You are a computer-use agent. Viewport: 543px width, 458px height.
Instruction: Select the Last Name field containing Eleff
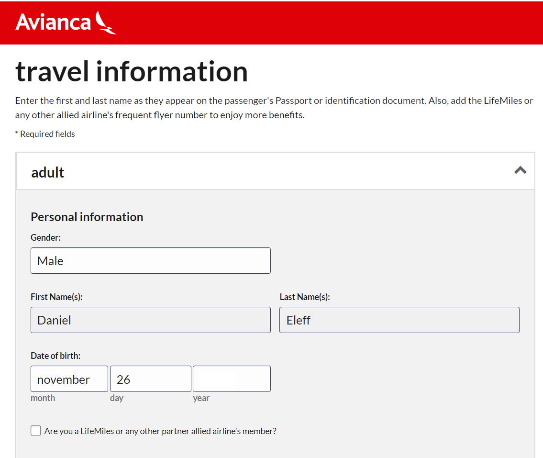tap(399, 320)
